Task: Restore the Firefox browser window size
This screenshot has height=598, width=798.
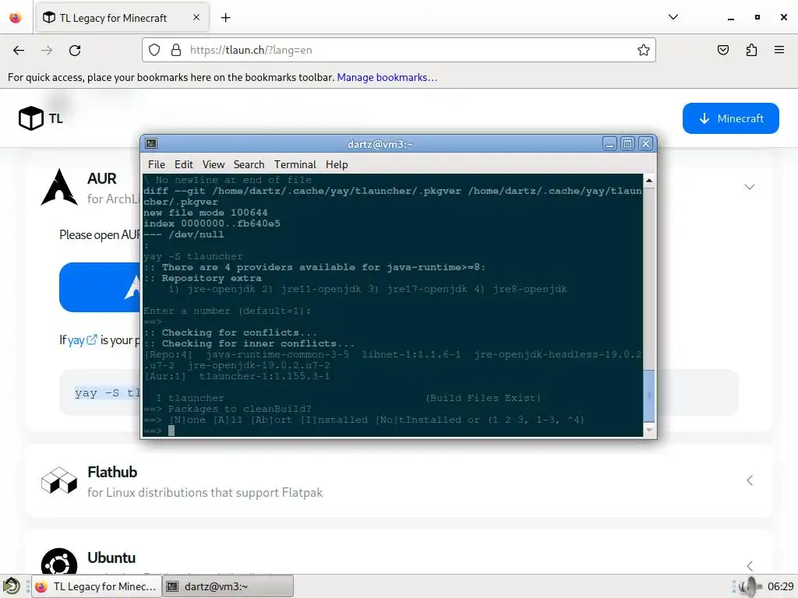Action: click(757, 17)
